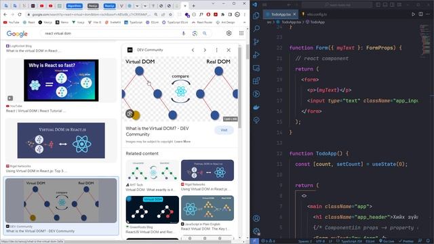Click the src folder breadcrumb

tap(269, 22)
